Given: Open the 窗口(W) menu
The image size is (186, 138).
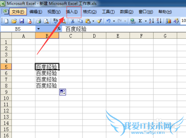Looking at the screenshot, I should (146, 12).
